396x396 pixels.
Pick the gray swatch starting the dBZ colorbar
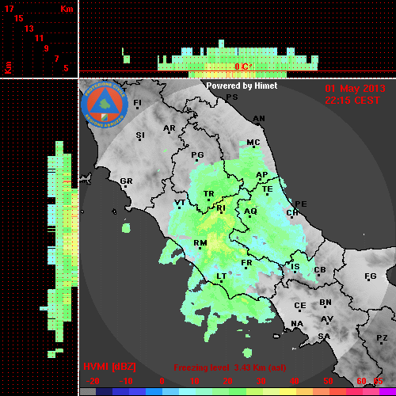coord(88,392)
